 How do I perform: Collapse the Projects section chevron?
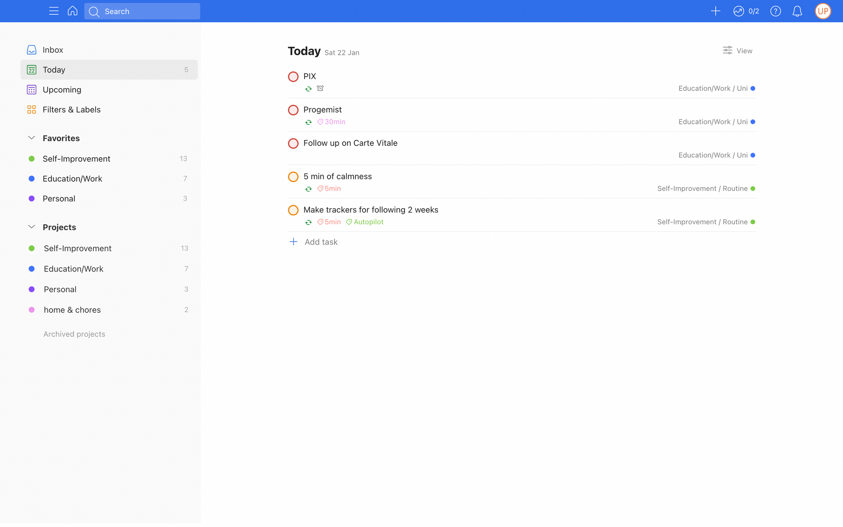[32, 227]
